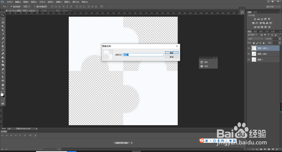Hide the 图层 1 拷贝 layer
This screenshot has height=152, width=282.
tap(249, 54)
